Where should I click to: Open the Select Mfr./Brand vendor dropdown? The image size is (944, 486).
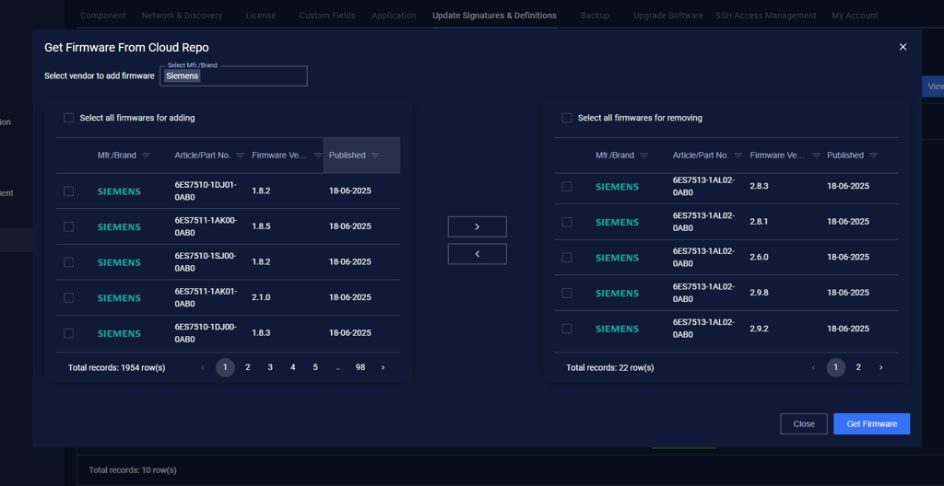point(233,76)
